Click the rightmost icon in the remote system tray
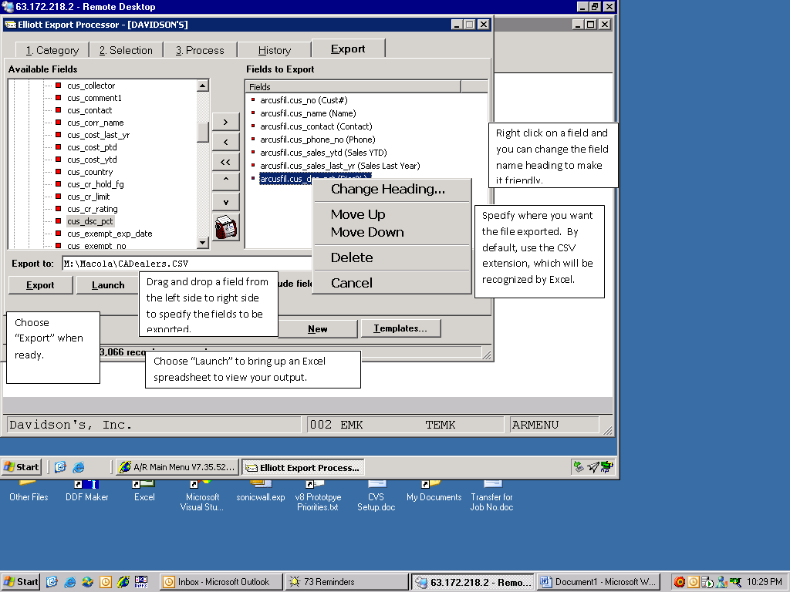This screenshot has height=592, width=790. pyautogui.click(x=606, y=467)
